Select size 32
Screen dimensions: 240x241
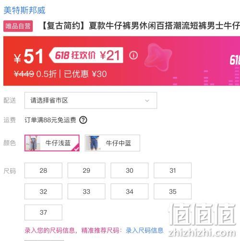pyautogui.click(x=43, y=192)
